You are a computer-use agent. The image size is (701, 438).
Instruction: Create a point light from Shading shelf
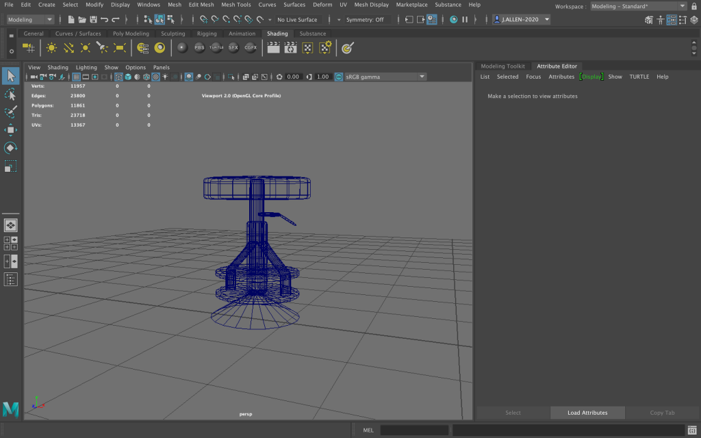pos(86,48)
